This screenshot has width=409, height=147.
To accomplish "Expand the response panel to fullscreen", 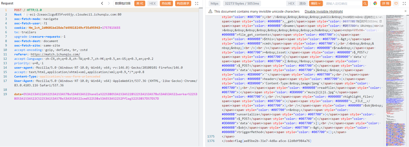I will (x=405, y=4).
